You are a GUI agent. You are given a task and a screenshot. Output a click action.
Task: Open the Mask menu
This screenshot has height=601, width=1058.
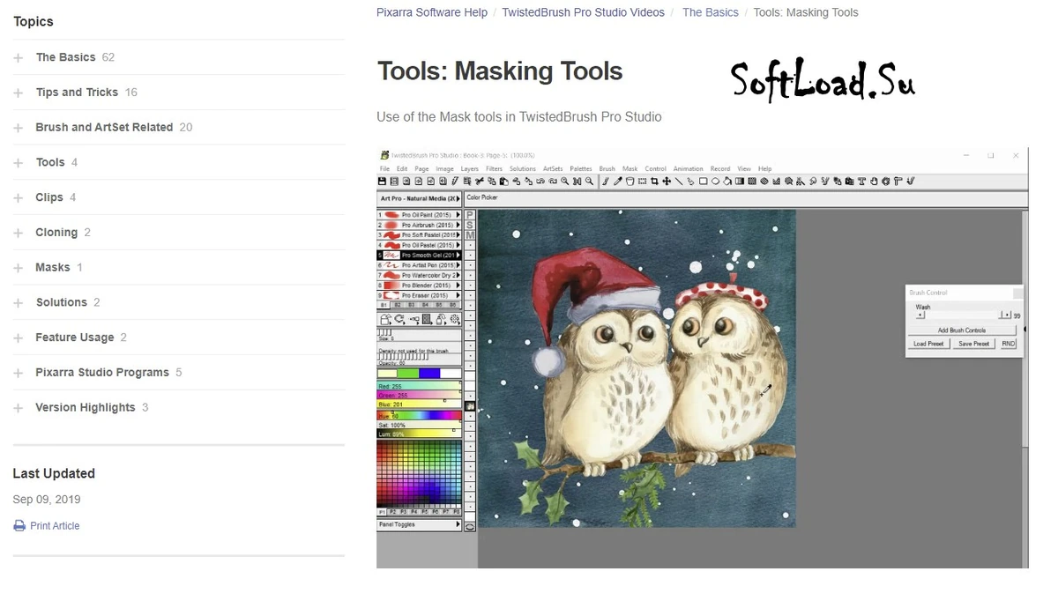pyautogui.click(x=630, y=168)
